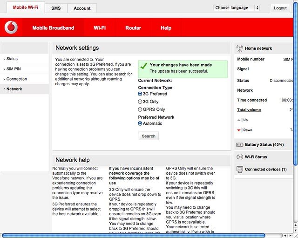Expand the Battery Status (40%) panel
The image size is (298, 238).
pos(264,145)
